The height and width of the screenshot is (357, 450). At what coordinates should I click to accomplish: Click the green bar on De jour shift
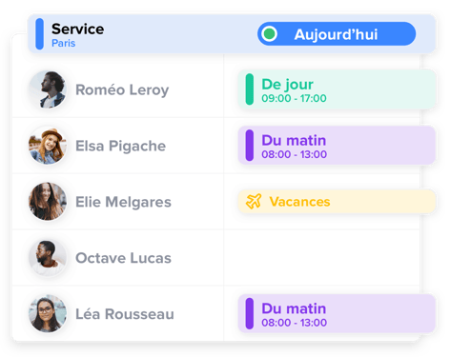(x=250, y=89)
